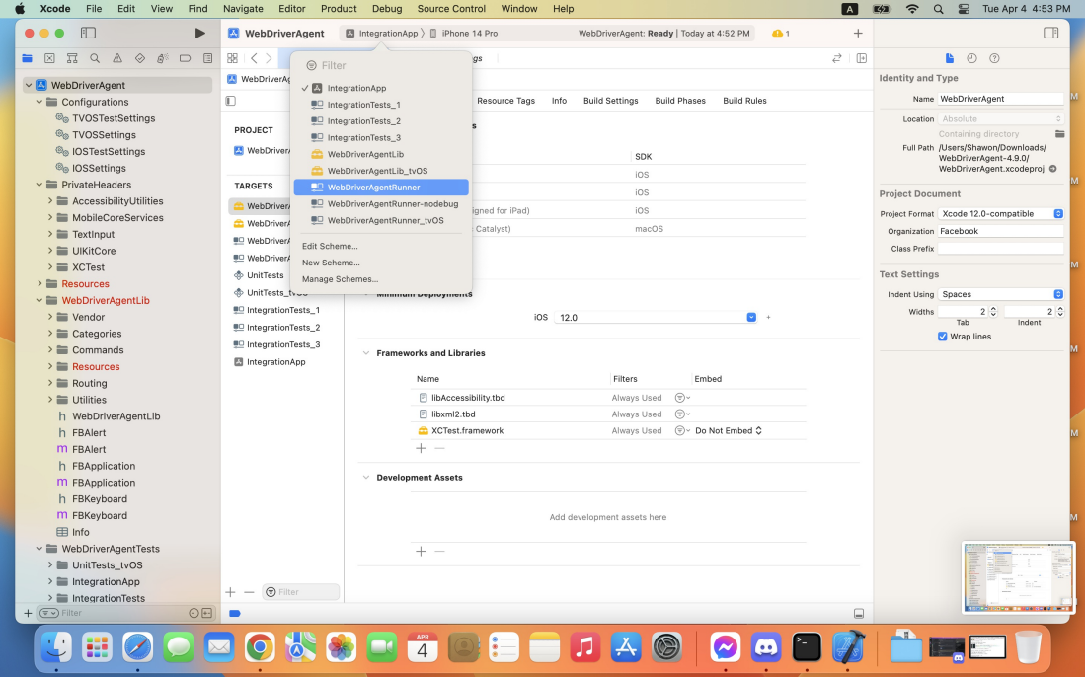The height and width of the screenshot is (677, 1085).
Task: Open the library plus button in toolbar
Action: [x=858, y=34]
